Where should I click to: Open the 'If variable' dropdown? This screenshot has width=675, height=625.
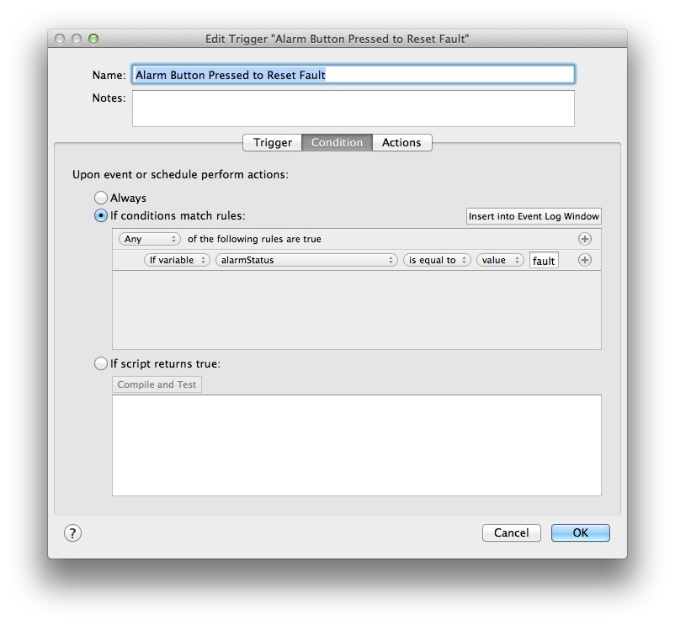click(177, 260)
